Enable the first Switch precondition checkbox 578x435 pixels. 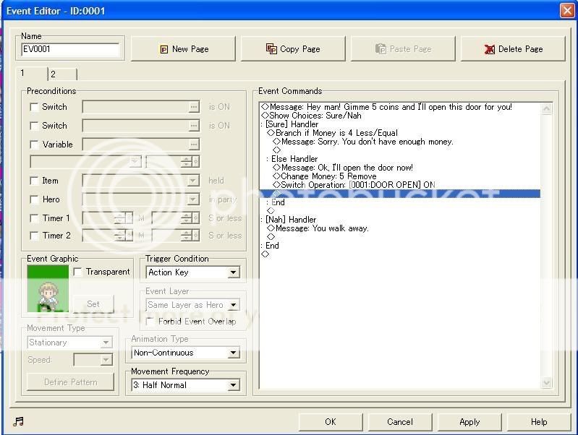point(34,107)
